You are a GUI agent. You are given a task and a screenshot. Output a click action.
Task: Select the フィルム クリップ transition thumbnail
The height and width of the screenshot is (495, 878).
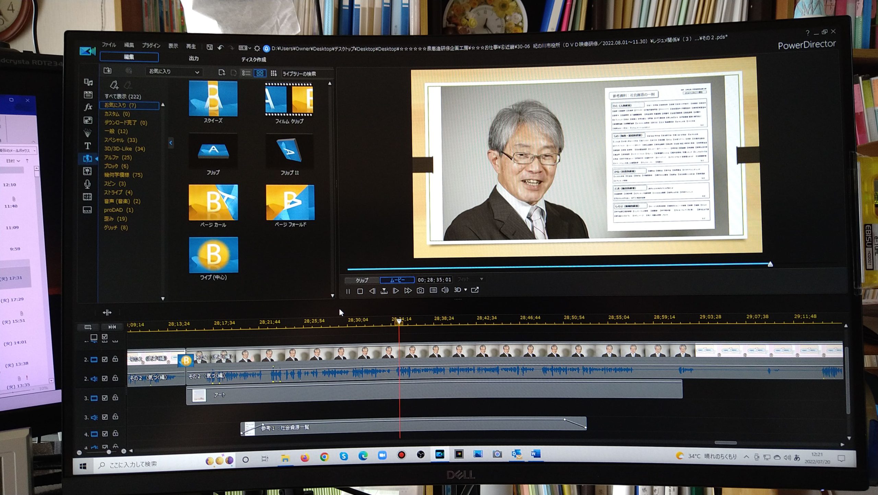(x=289, y=99)
